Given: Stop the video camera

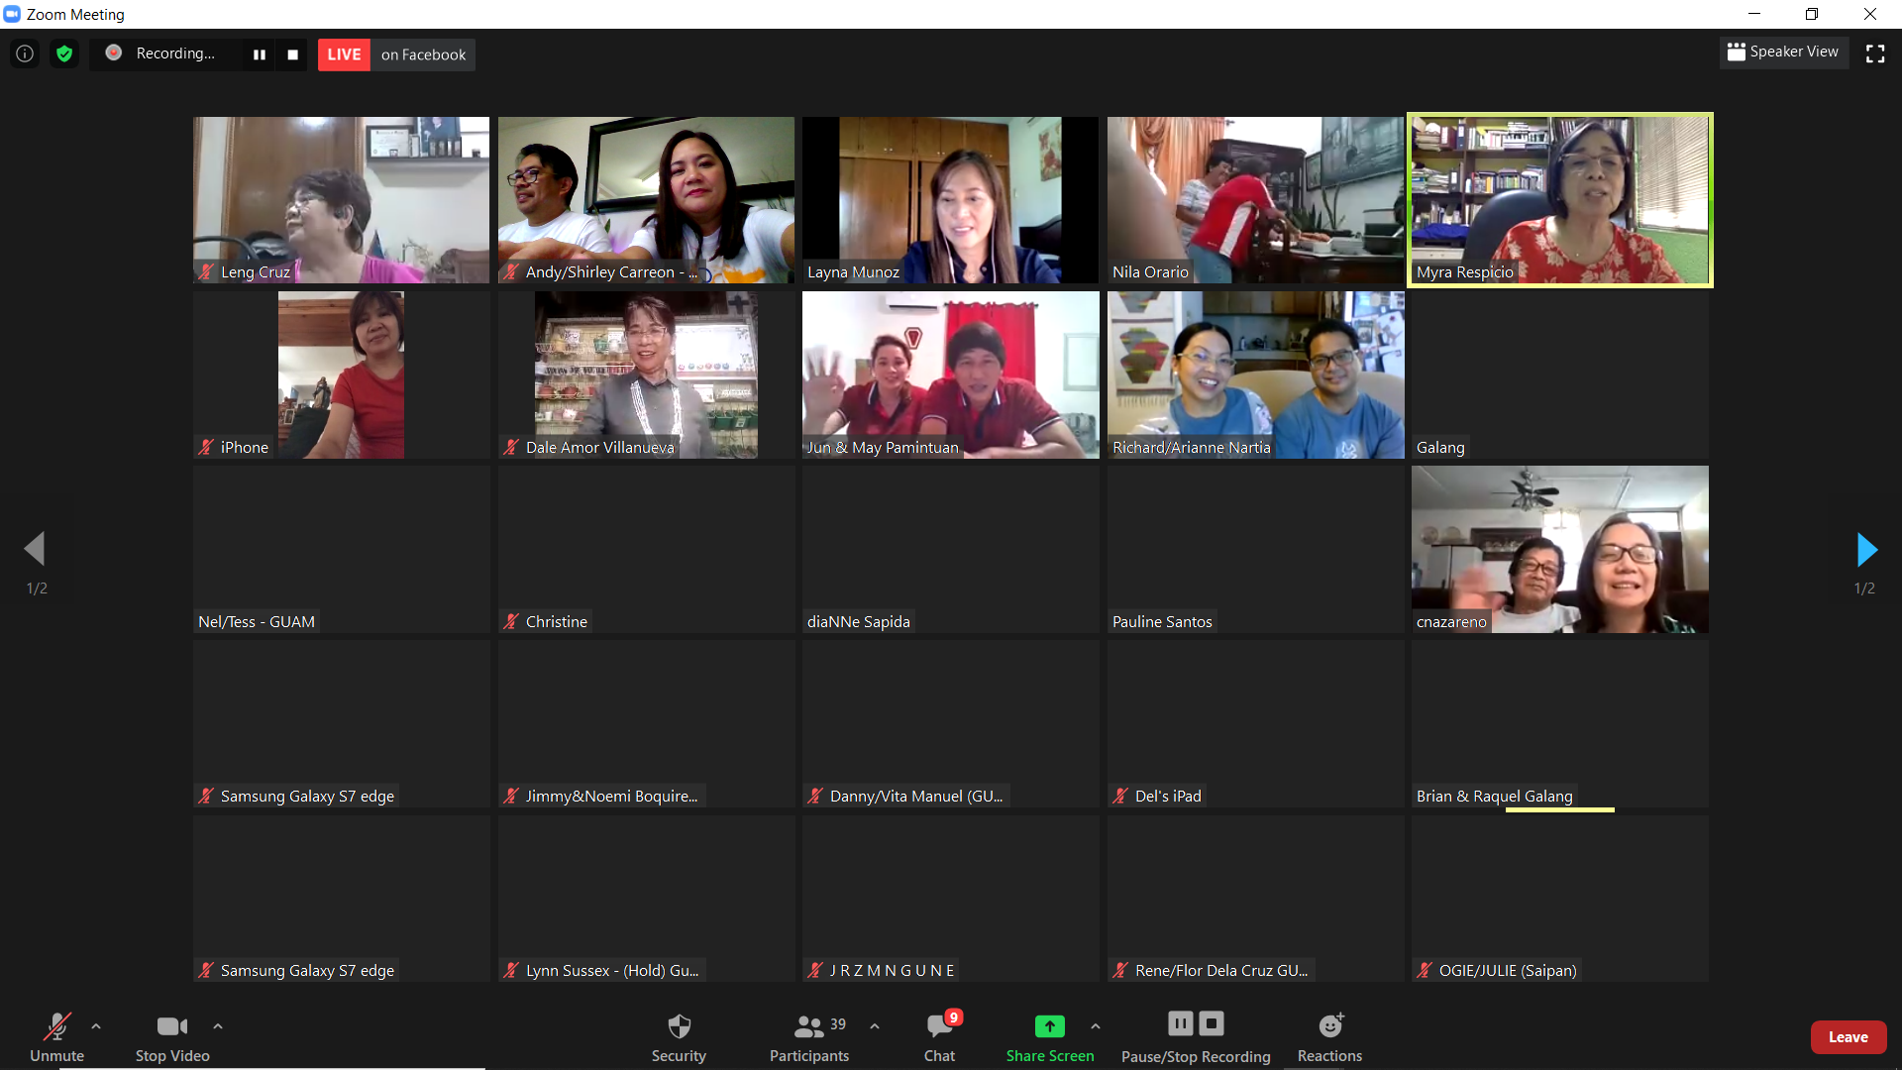Looking at the screenshot, I should click(x=172, y=1036).
